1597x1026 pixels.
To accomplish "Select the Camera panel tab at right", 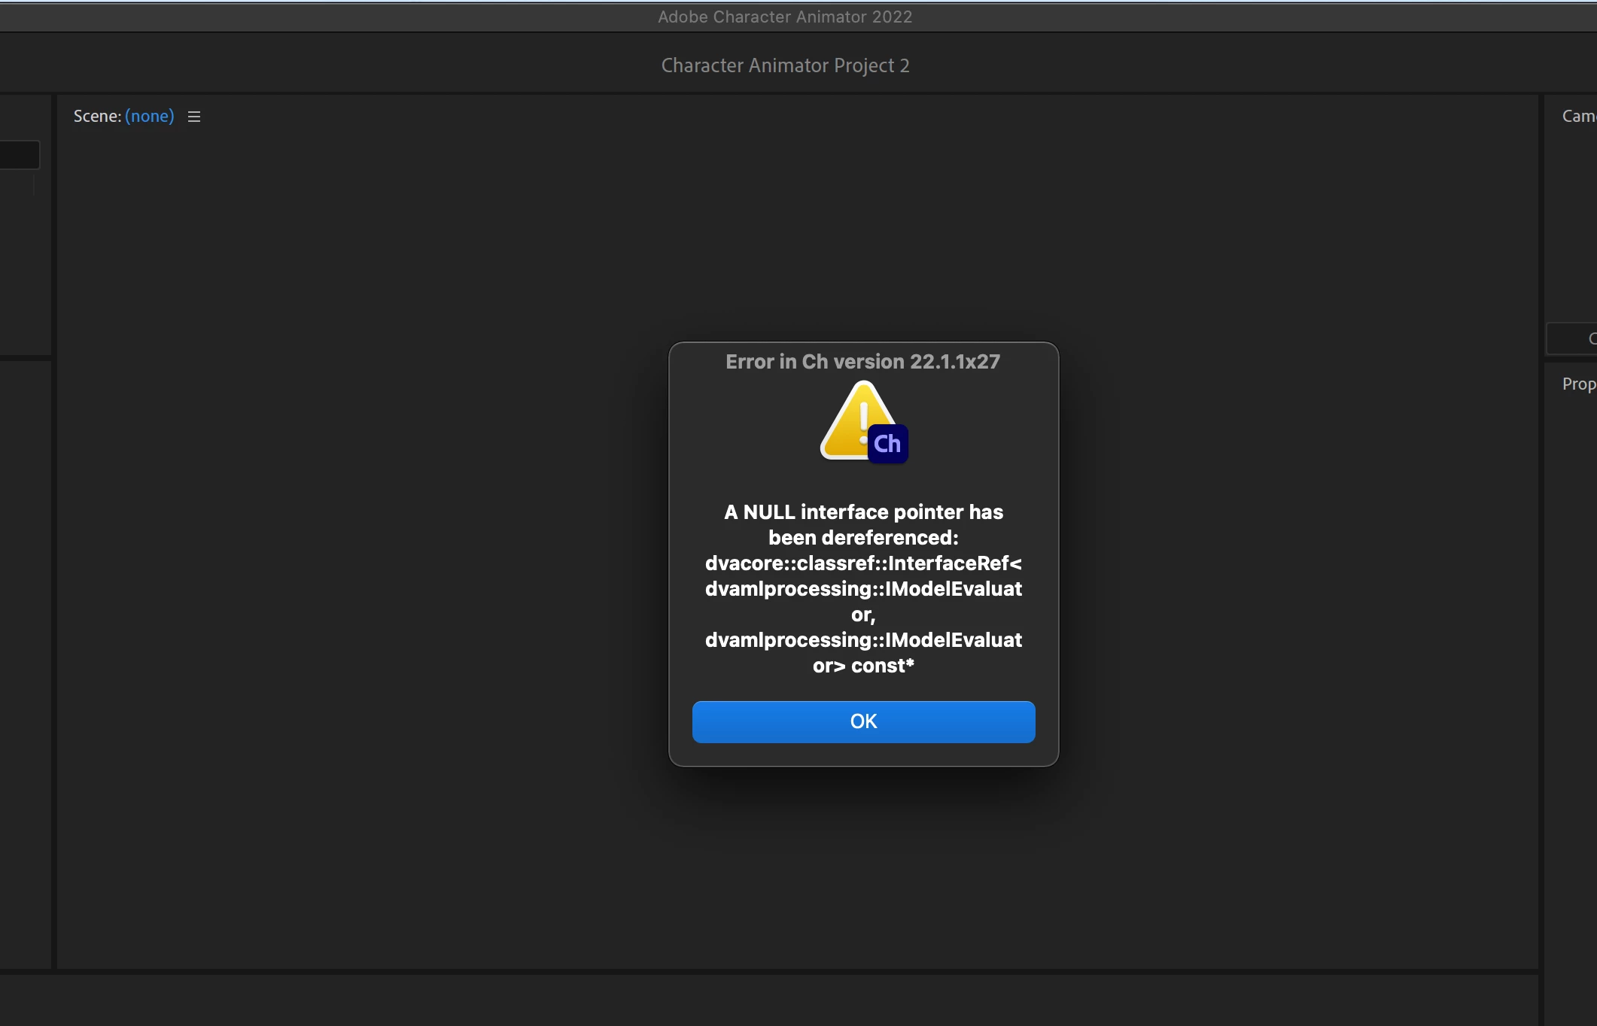I will pos(1577,116).
